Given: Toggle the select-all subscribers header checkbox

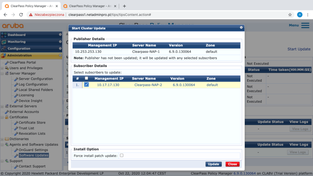Looking at the screenshot, I should (x=86, y=78).
